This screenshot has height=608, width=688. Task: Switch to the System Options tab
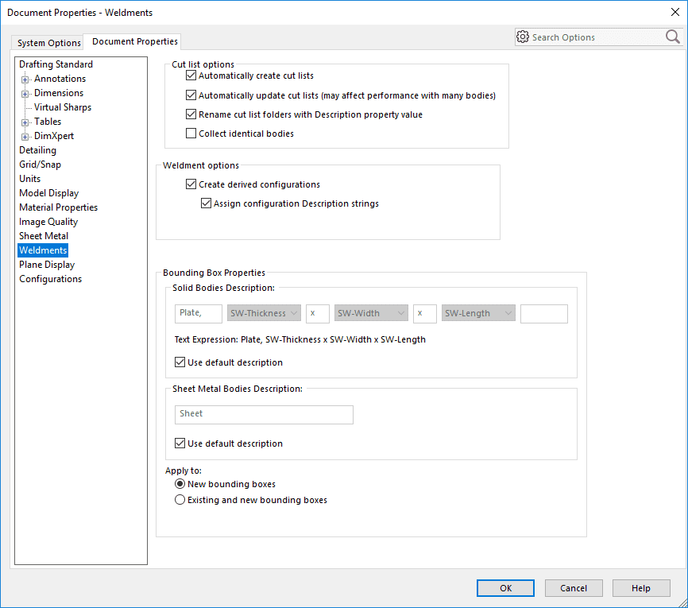48,43
